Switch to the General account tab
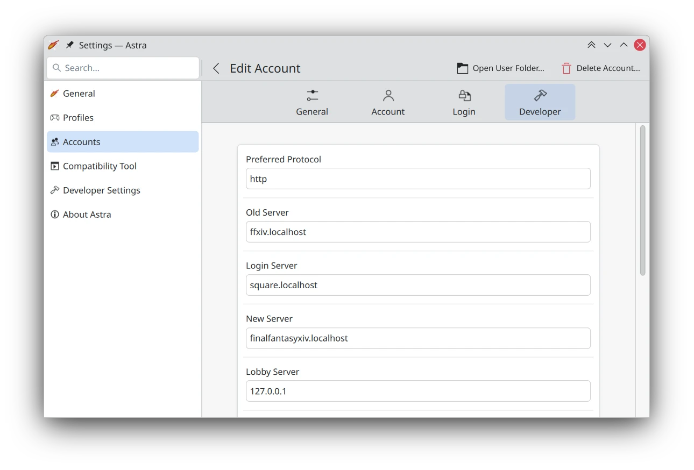The width and height of the screenshot is (694, 470). (312, 102)
